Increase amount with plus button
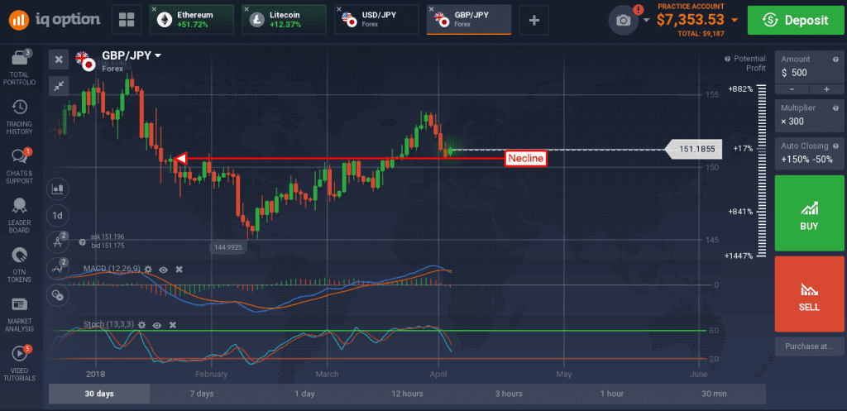 pyautogui.click(x=826, y=88)
